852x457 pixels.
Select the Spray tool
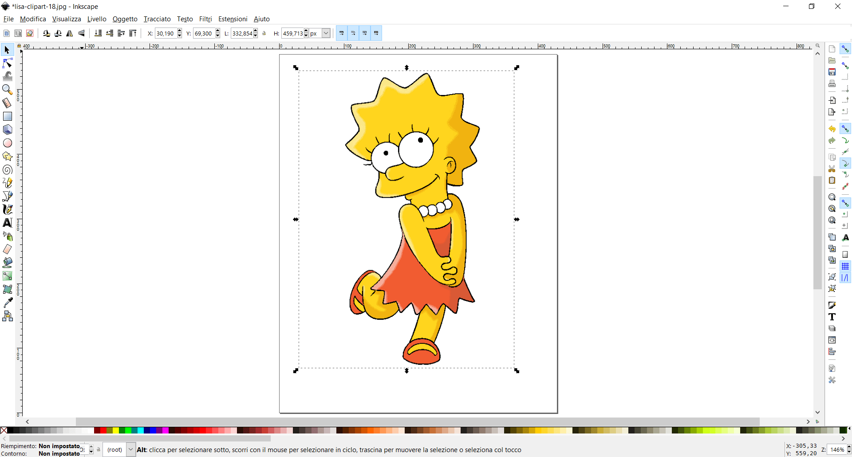7,236
